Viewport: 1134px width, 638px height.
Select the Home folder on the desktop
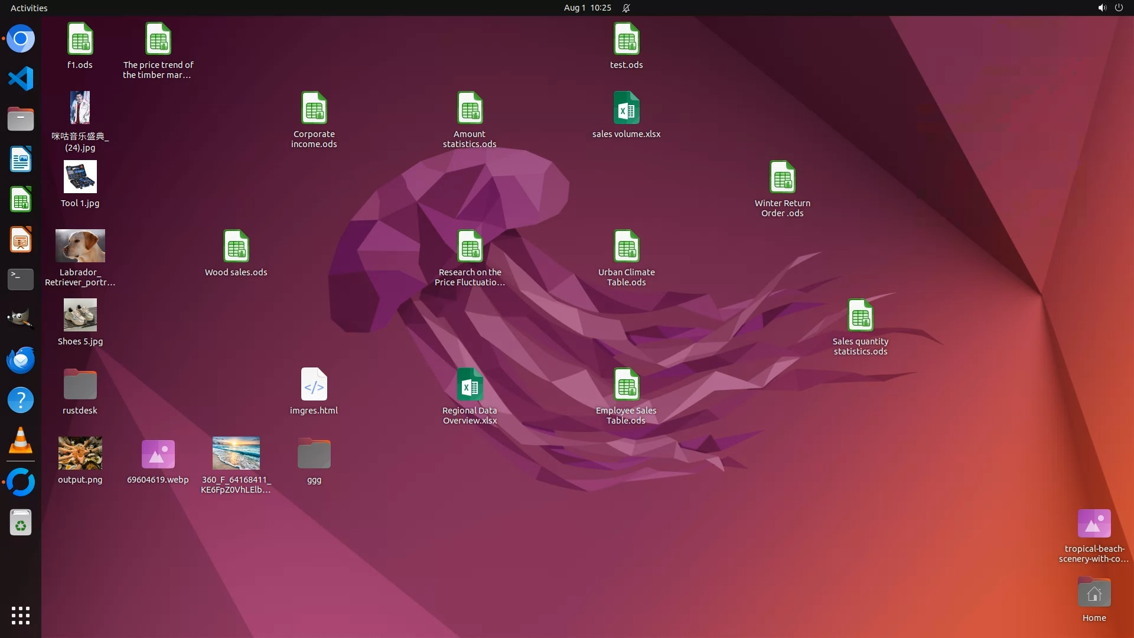pyautogui.click(x=1094, y=593)
